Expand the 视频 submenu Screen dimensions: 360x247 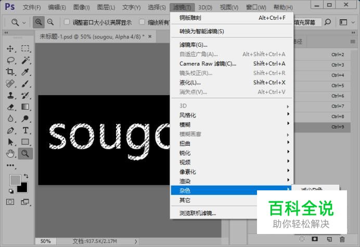(x=232, y=162)
